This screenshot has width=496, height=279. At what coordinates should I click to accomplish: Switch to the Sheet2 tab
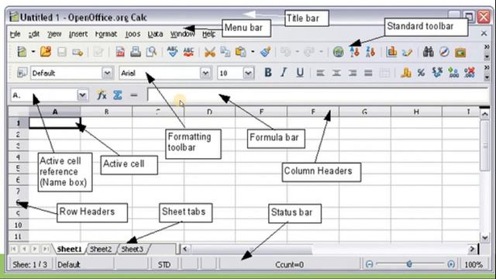pos(101,250)
